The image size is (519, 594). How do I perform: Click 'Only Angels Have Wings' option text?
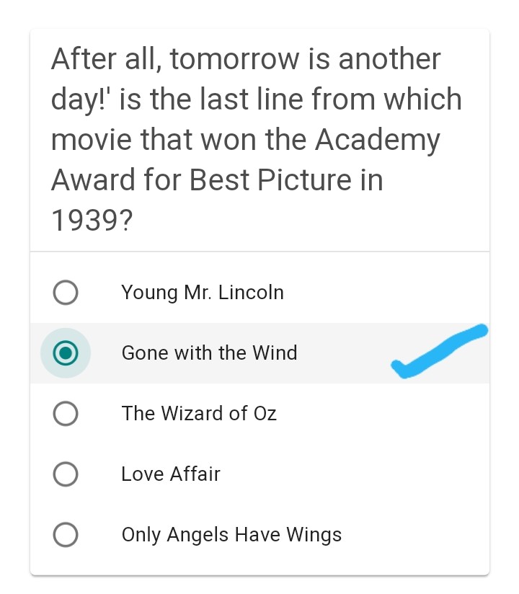231,535
